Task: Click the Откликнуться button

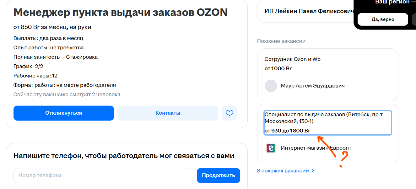Action: coord(64,113)
